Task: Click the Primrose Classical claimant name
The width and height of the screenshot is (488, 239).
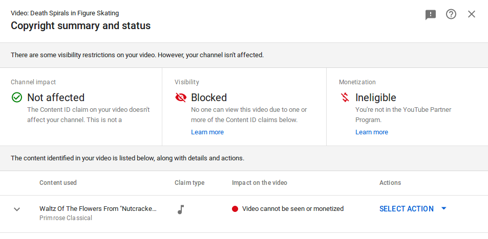Action: tap(66, 218)
